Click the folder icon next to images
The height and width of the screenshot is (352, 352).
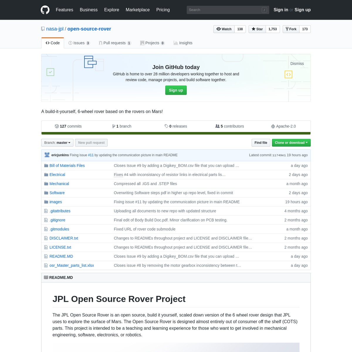(46, 202)
